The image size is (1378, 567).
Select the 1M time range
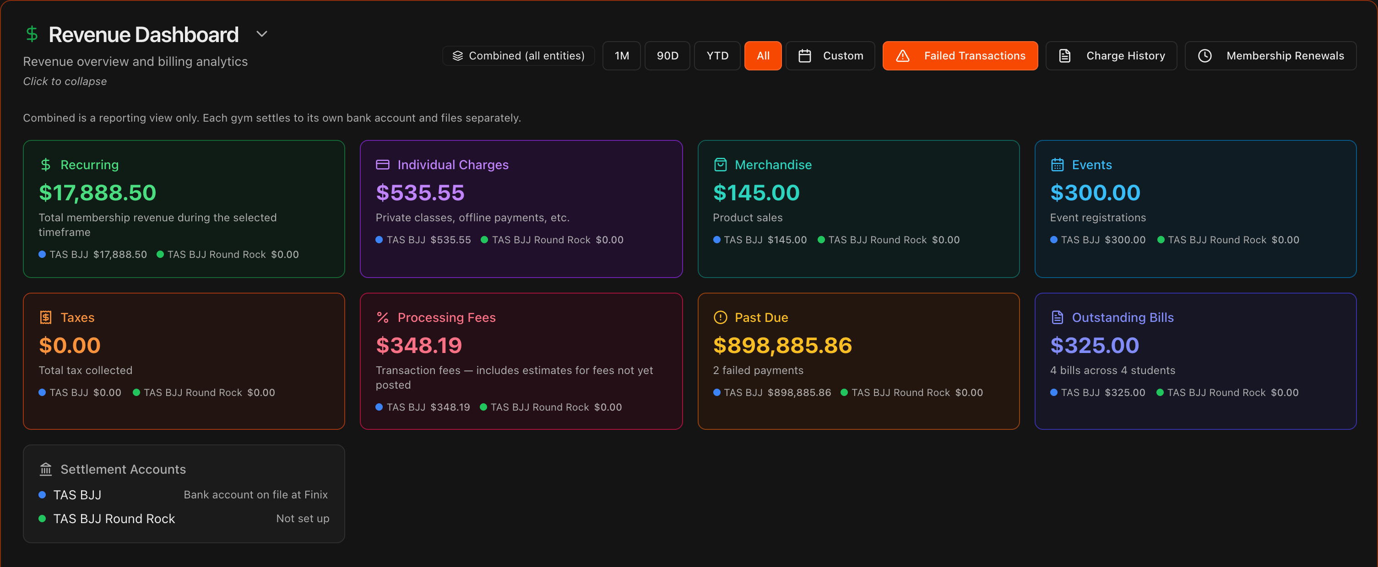(622, 56)
